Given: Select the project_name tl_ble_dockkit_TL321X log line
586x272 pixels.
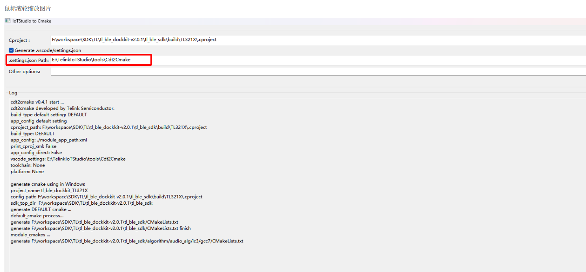Looking at the screenshot, I should pyautogui.click(x=49, y=190).
